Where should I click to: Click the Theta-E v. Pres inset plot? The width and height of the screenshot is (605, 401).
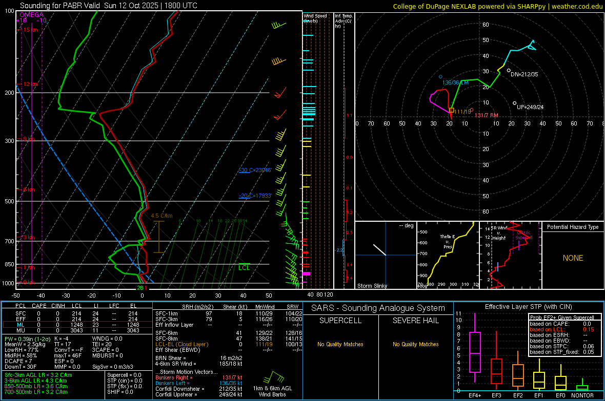pyautogui.click(x=448, y=255)
